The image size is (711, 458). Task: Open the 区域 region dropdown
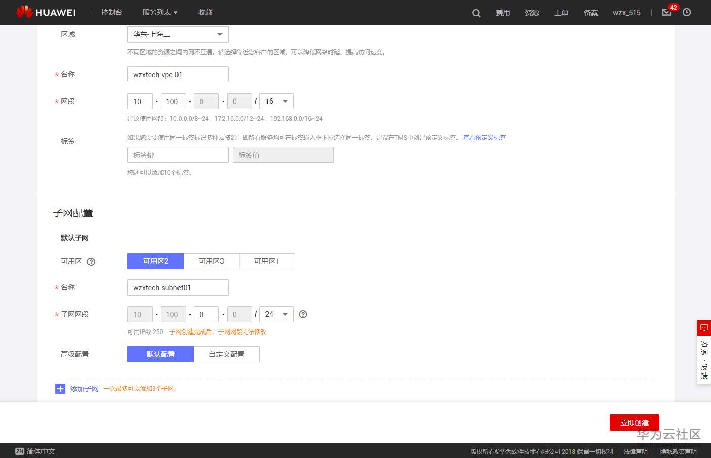177,34
